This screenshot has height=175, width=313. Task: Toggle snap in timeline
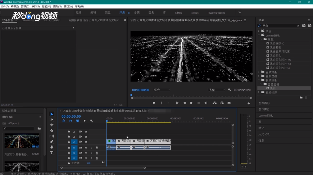71,121
